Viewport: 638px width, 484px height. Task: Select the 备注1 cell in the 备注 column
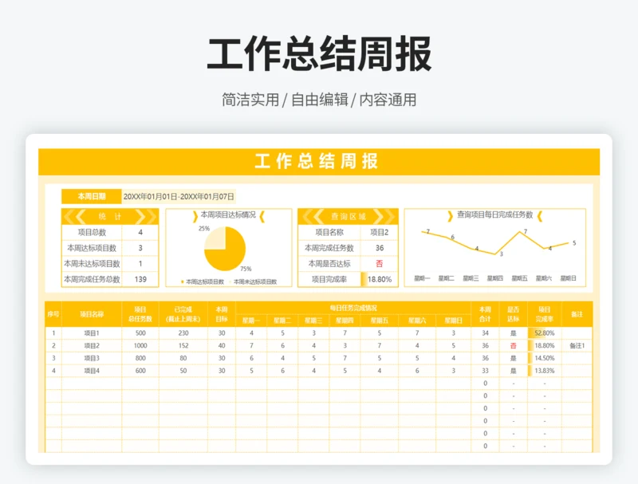(x=577, y=346)
